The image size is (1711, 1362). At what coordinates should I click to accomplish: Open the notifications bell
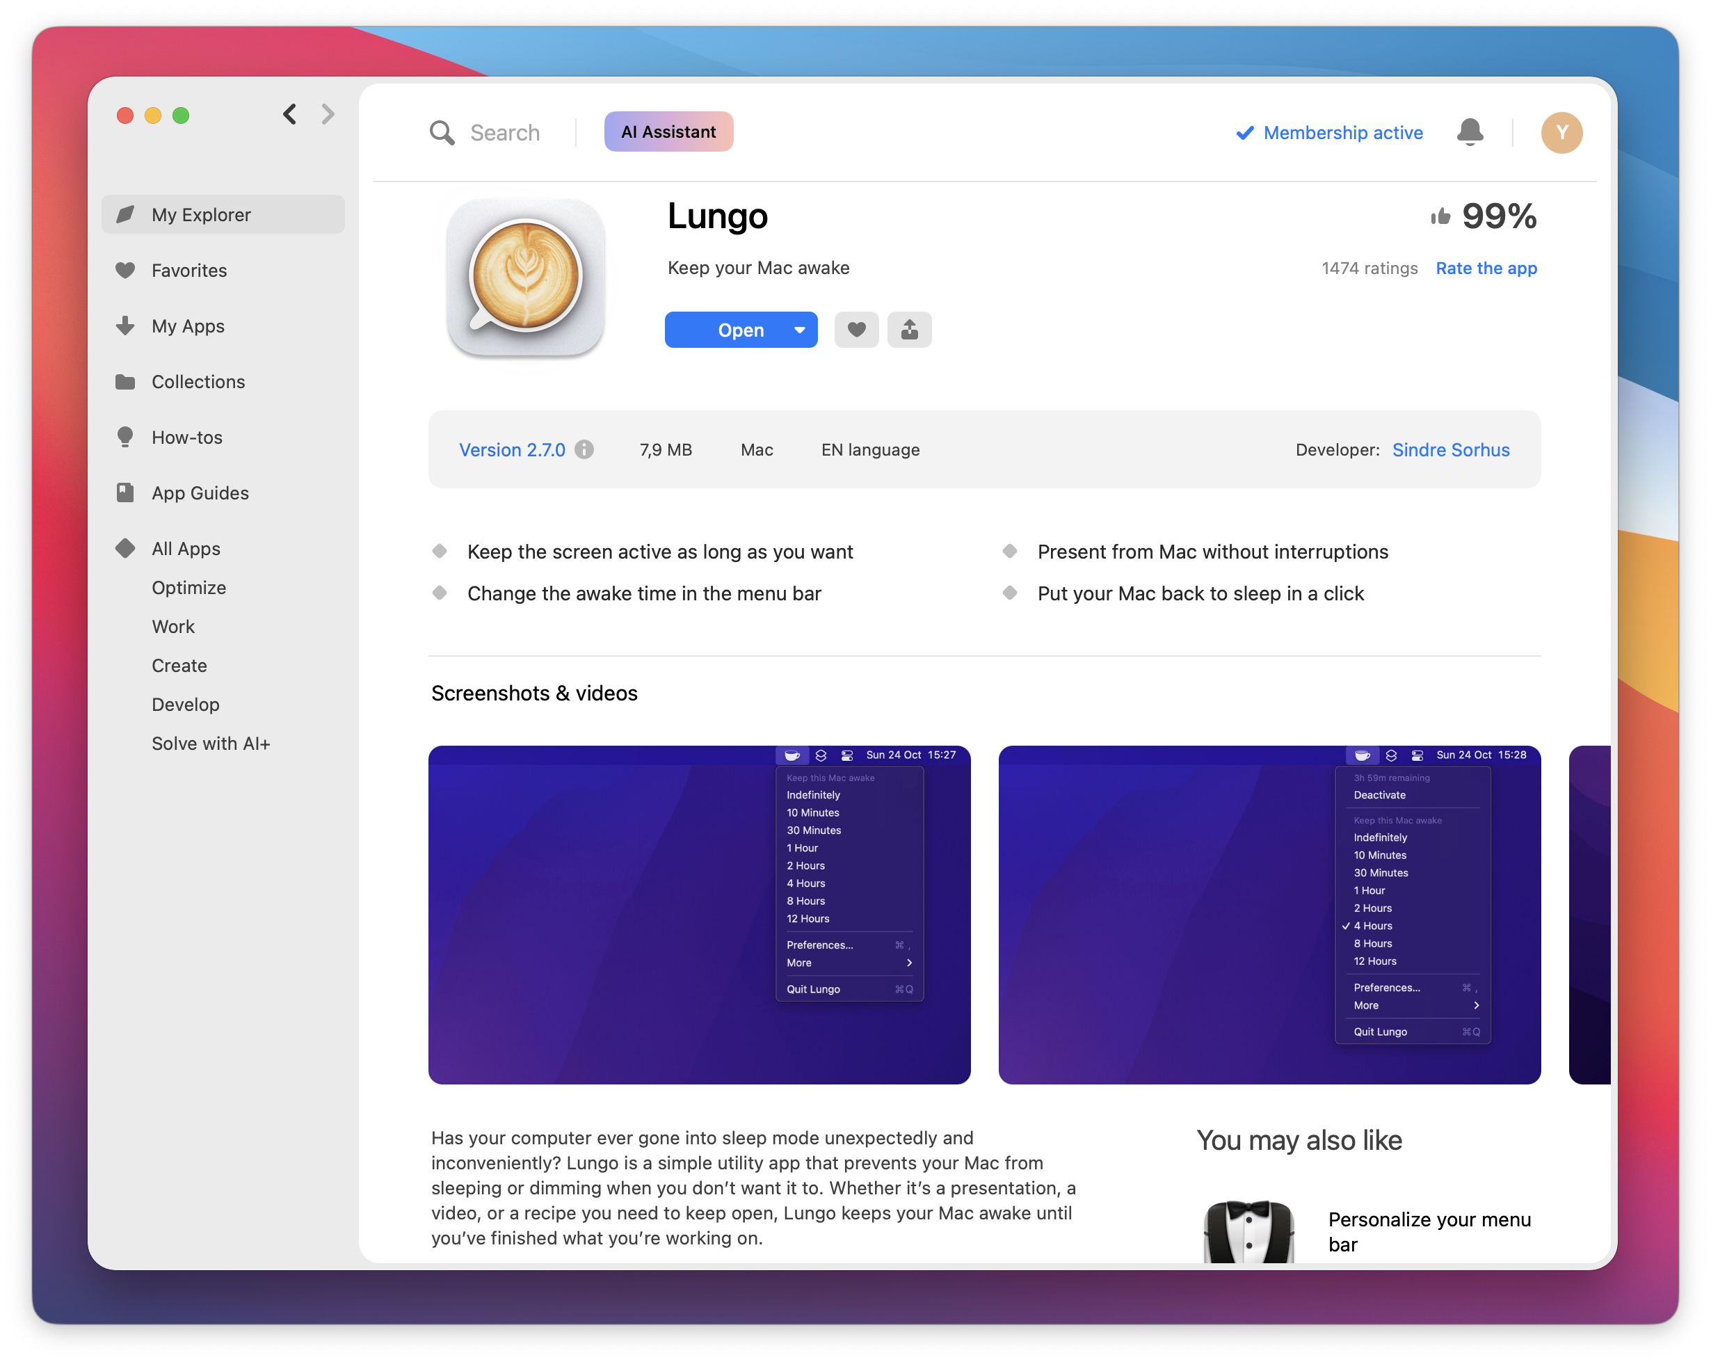1470,131
